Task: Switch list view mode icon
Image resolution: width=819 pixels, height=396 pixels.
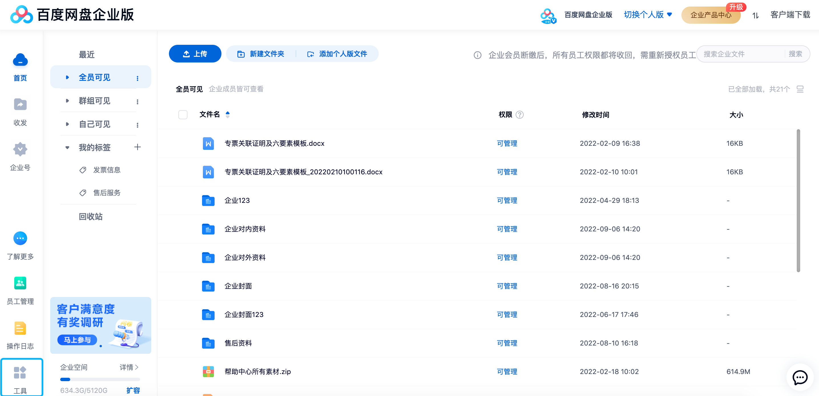Action: click(800, 89)
